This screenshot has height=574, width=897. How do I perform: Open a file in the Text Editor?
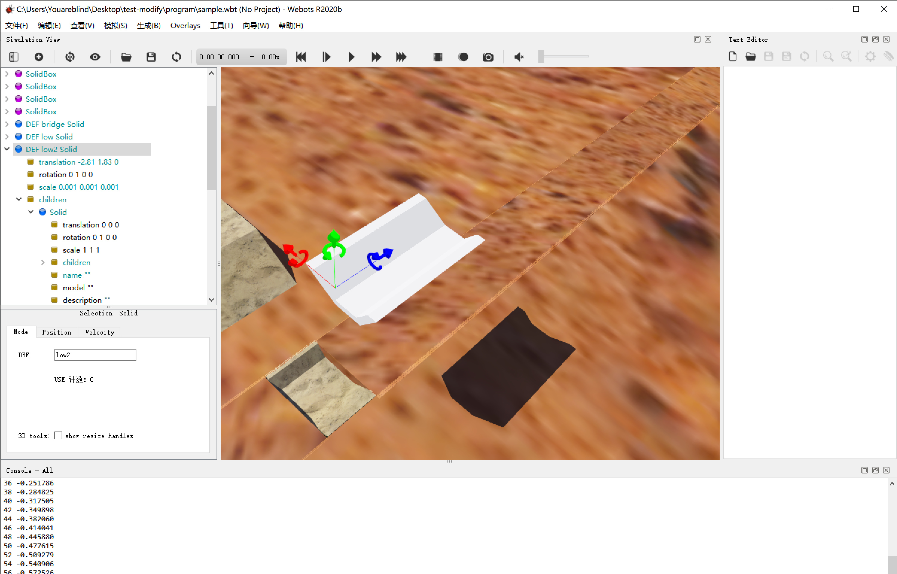751,56
